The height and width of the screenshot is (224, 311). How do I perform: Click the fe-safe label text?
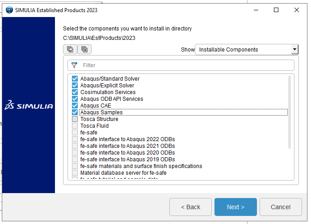(88, 133)
